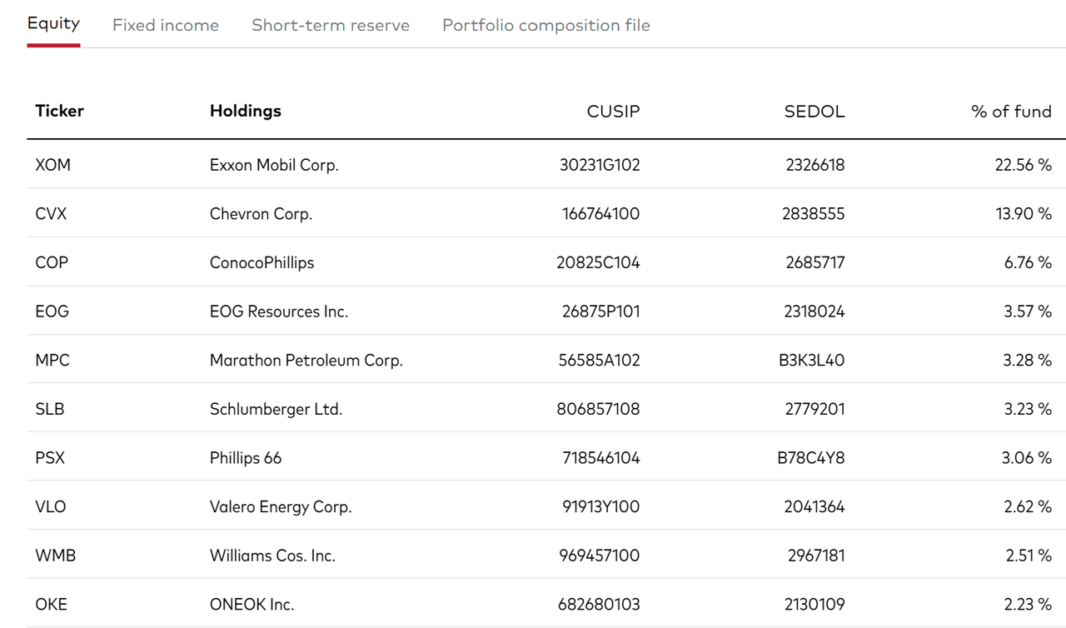Screen dimensions: 1066x628
Task: Select the MPC ticker cell
Action: point(52,361)
